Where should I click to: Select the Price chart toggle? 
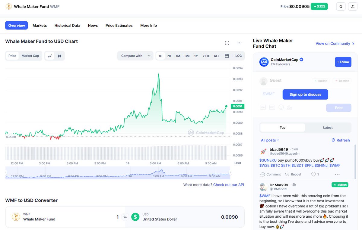[x=12, y=56]
